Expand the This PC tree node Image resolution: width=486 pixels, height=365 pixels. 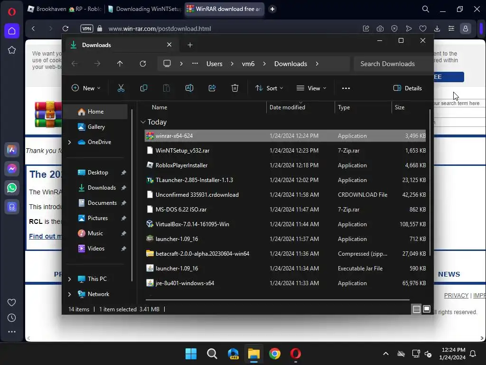coord(69,279)
